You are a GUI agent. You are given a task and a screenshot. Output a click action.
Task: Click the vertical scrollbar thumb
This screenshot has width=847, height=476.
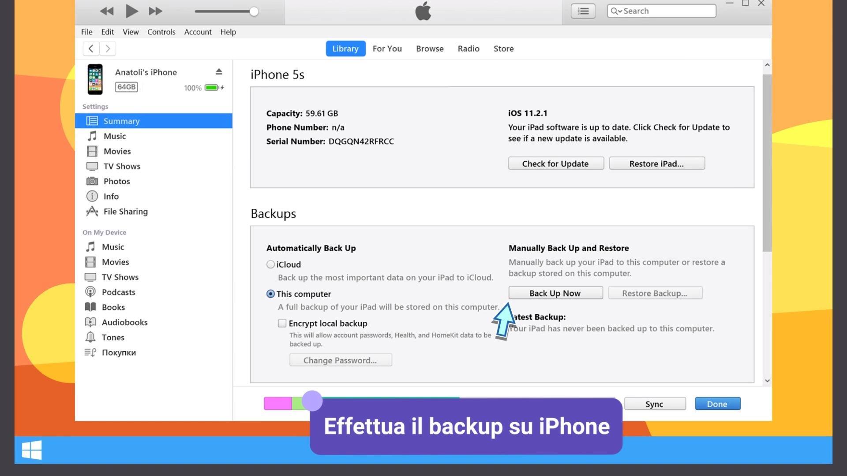[x=767, y=163]
